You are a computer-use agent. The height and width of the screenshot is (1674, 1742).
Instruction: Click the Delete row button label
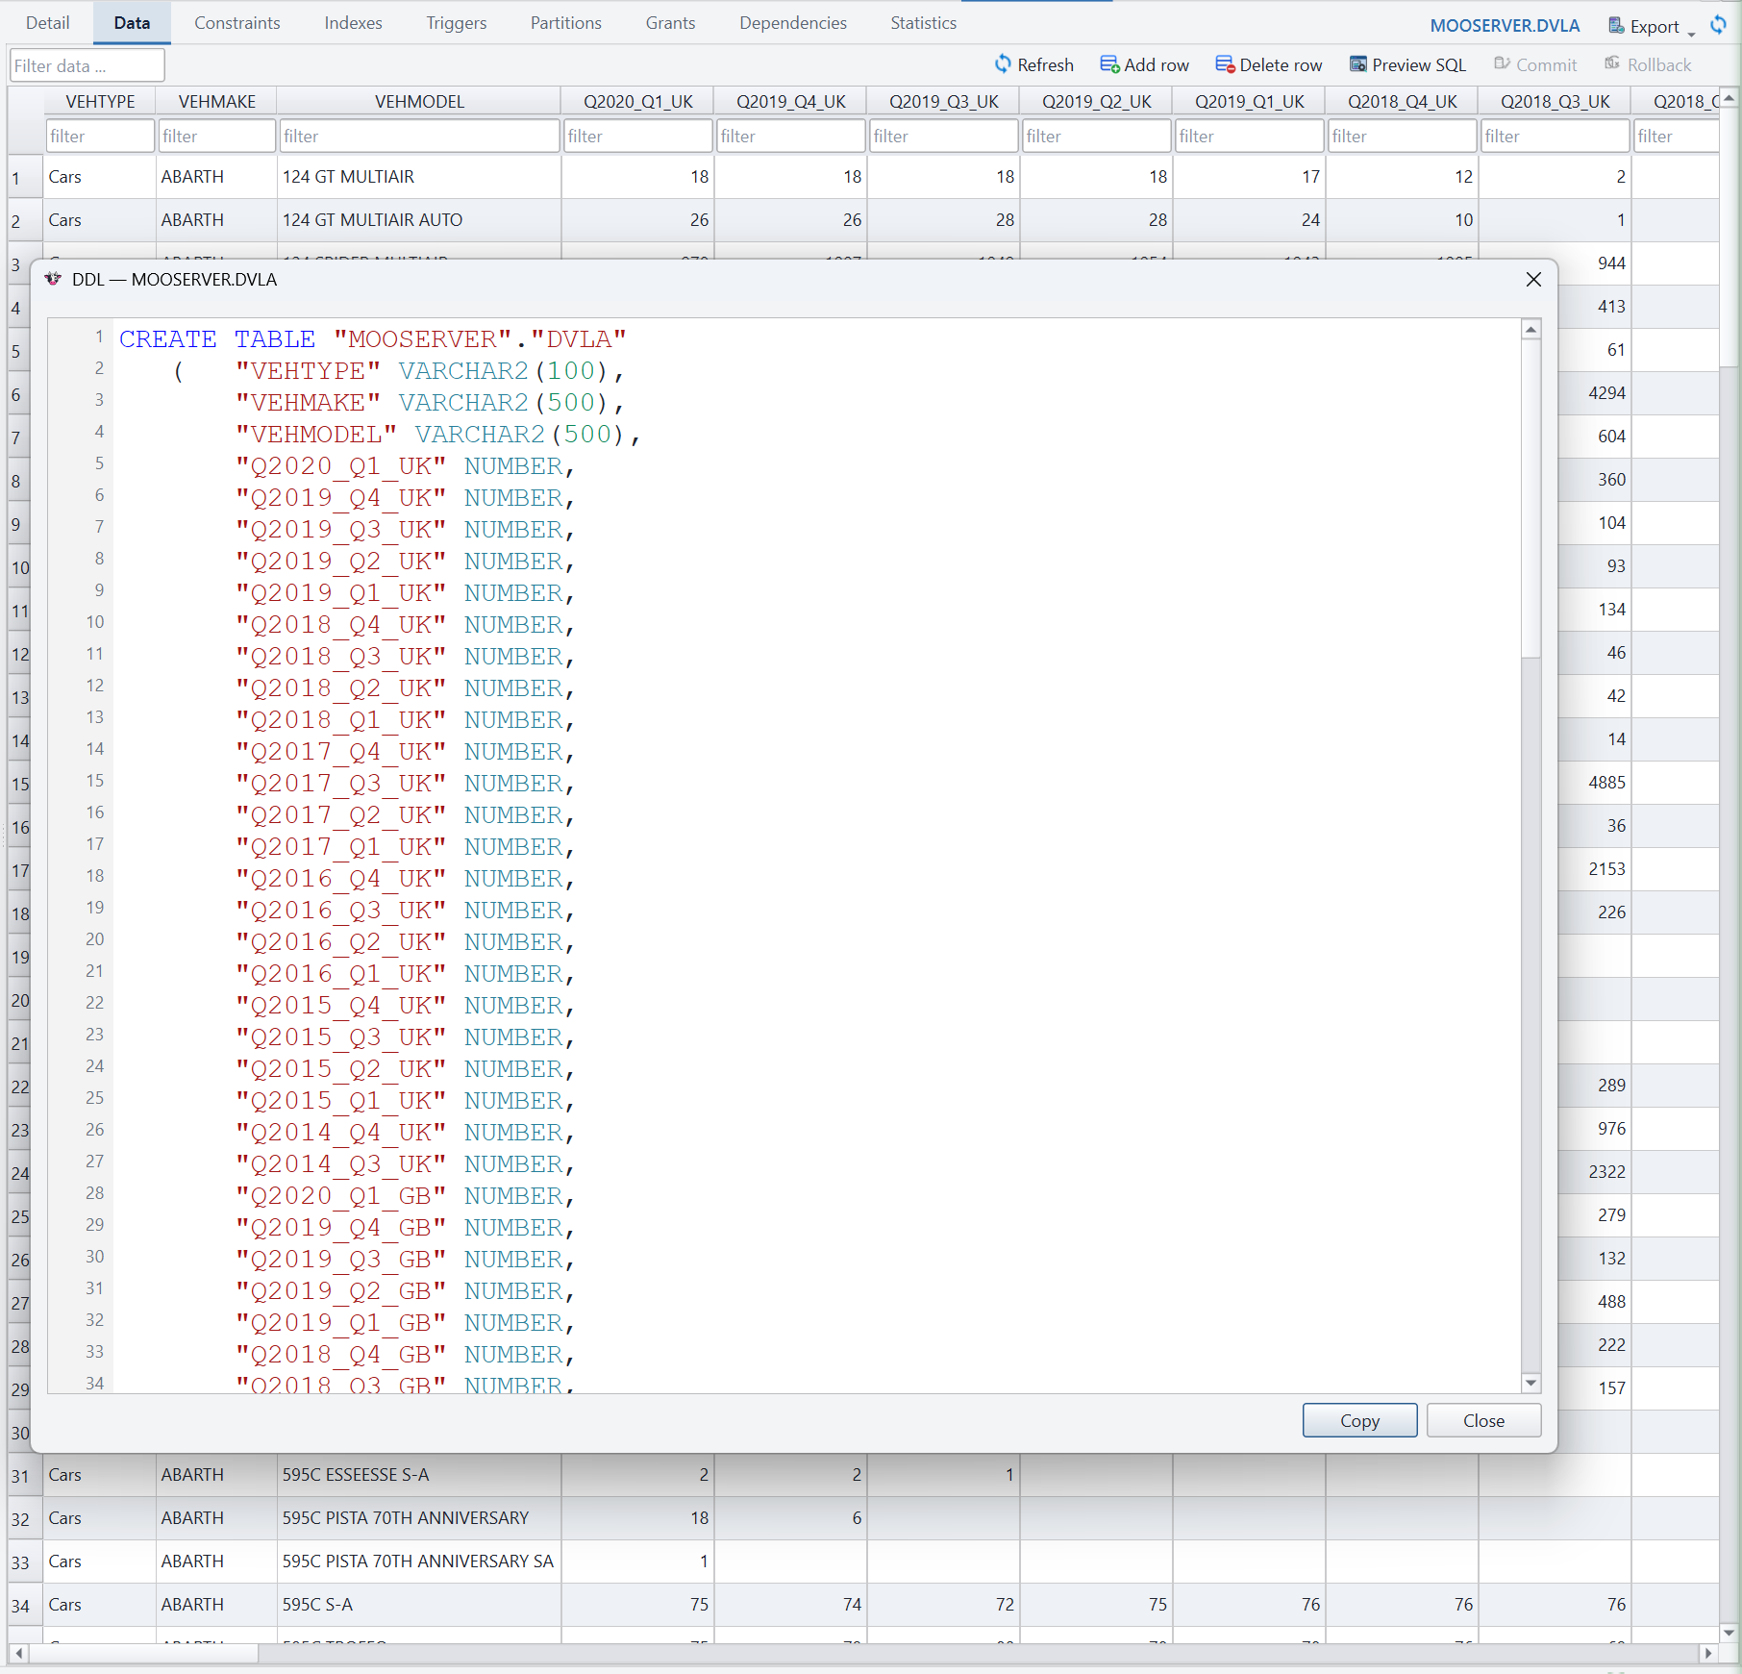1281,64
